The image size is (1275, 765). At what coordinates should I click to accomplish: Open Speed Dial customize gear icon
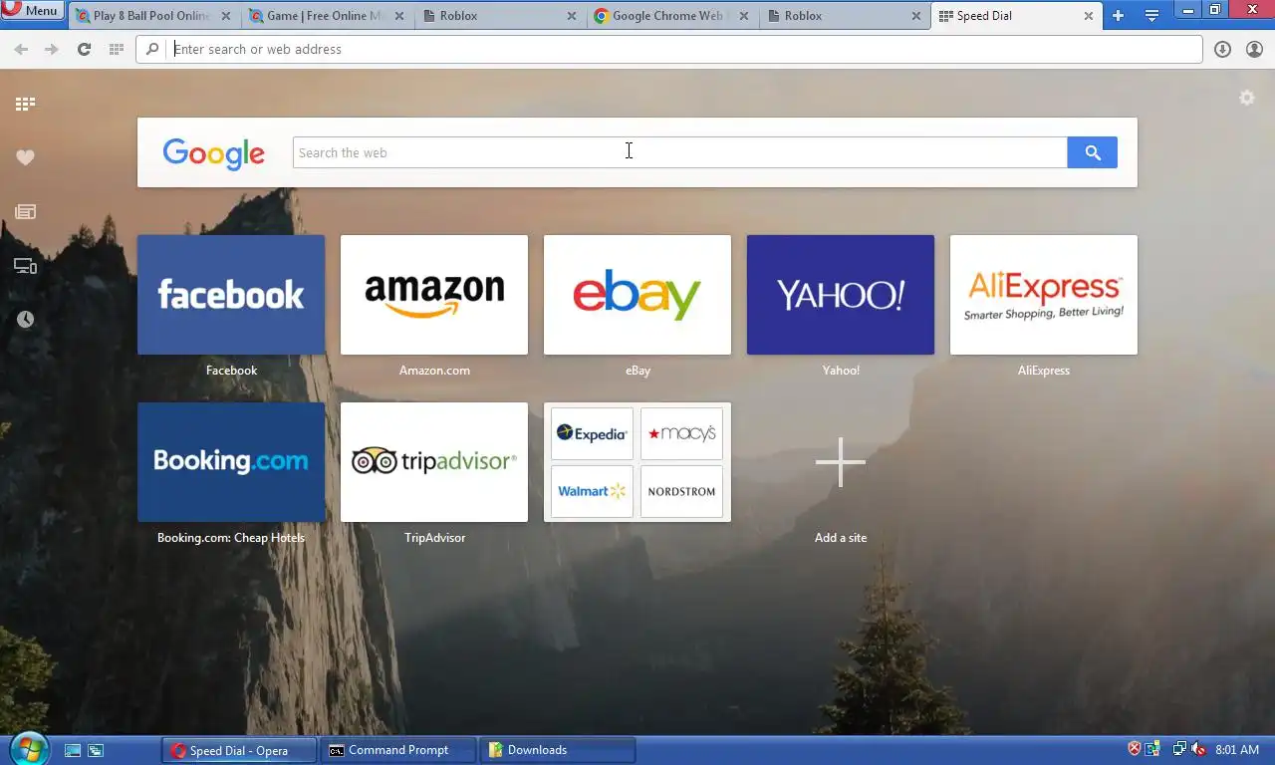[x=1247, y=98]
